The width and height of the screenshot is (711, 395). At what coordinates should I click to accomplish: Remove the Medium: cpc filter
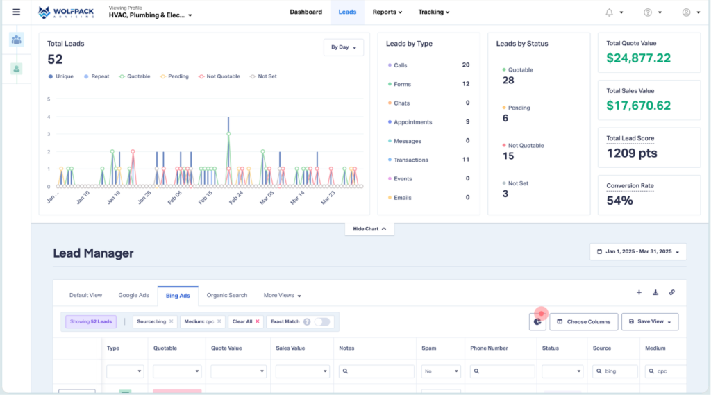point(219,321)
